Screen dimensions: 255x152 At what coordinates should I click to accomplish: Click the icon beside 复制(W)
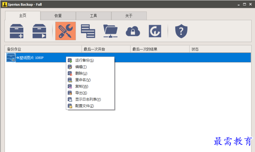(70, 87)
